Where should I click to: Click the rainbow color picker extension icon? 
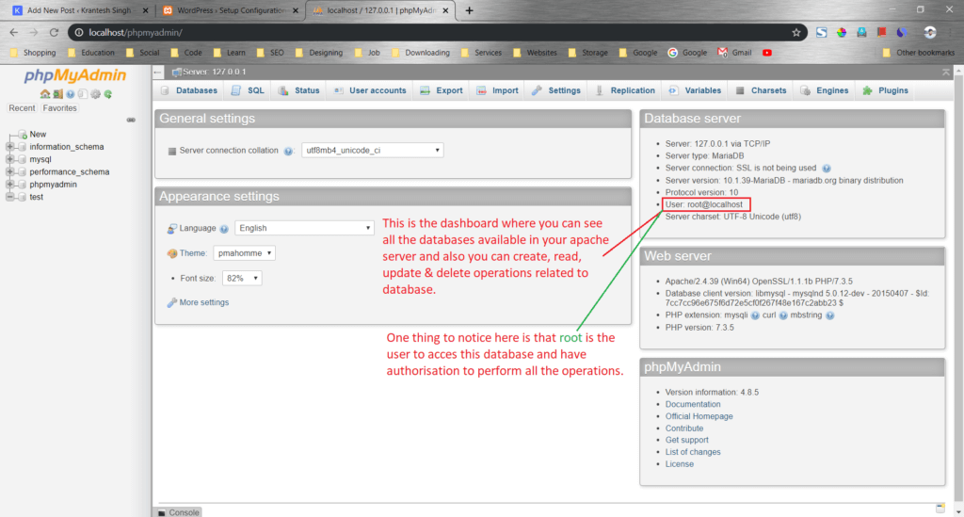841,33
